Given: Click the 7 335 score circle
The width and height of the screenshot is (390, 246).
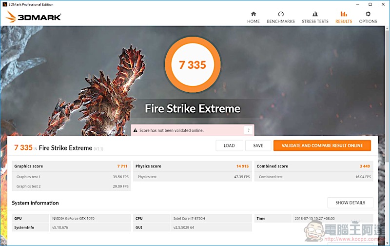Looking at the screenshot, I should tap(193, 65).
